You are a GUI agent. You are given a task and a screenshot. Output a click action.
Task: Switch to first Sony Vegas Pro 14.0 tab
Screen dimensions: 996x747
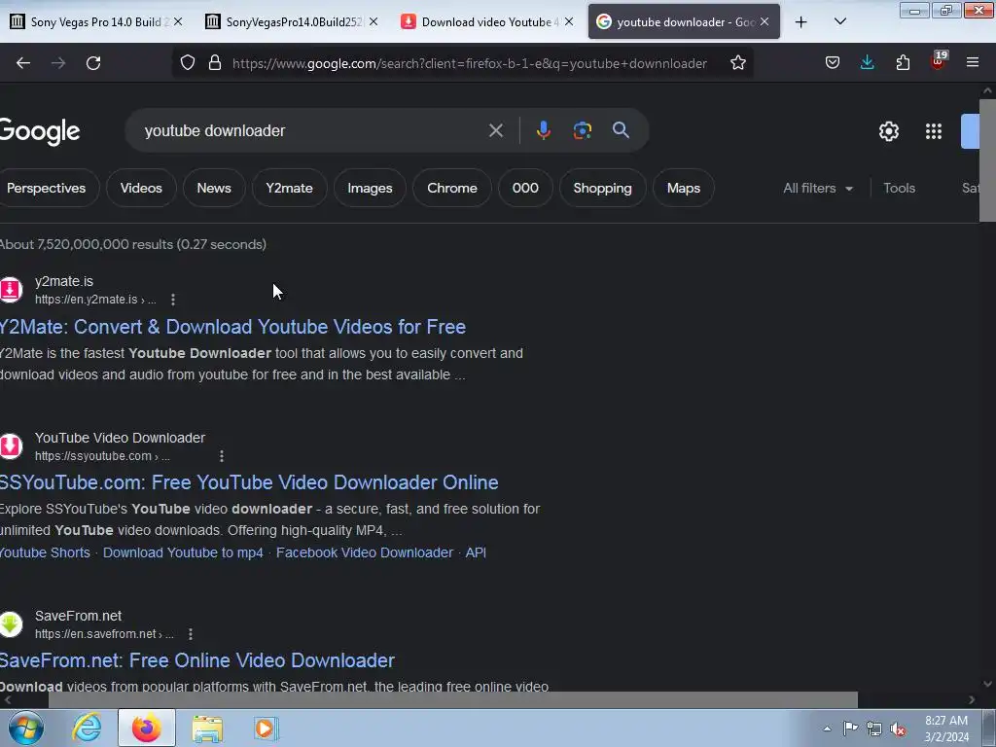[95, 21]
